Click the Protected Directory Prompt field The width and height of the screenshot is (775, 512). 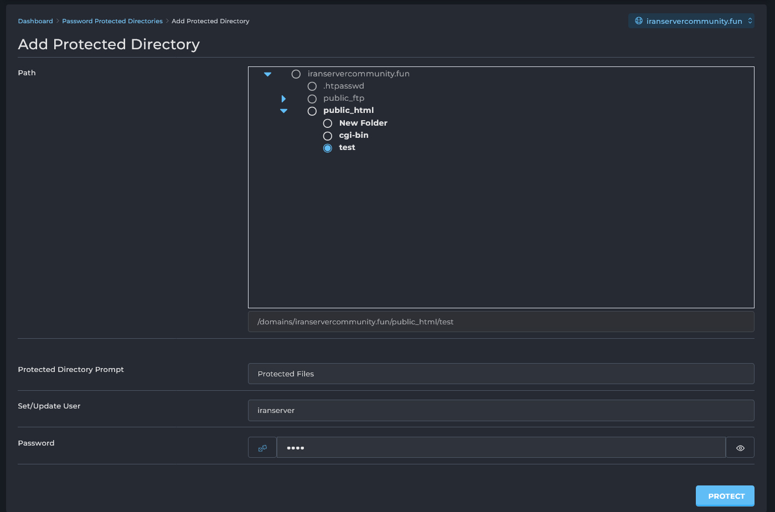(x=501, y=374)
